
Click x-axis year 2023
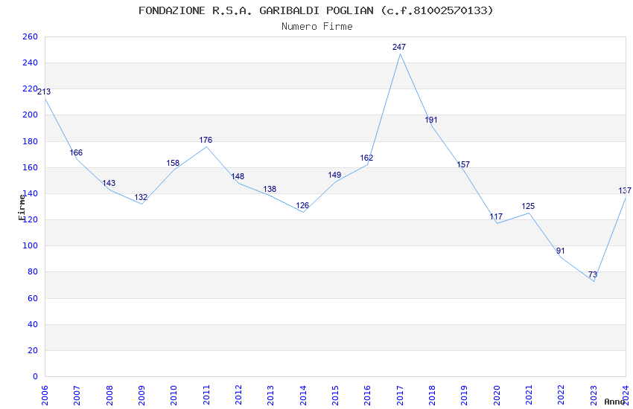click(x=594, y=396)
